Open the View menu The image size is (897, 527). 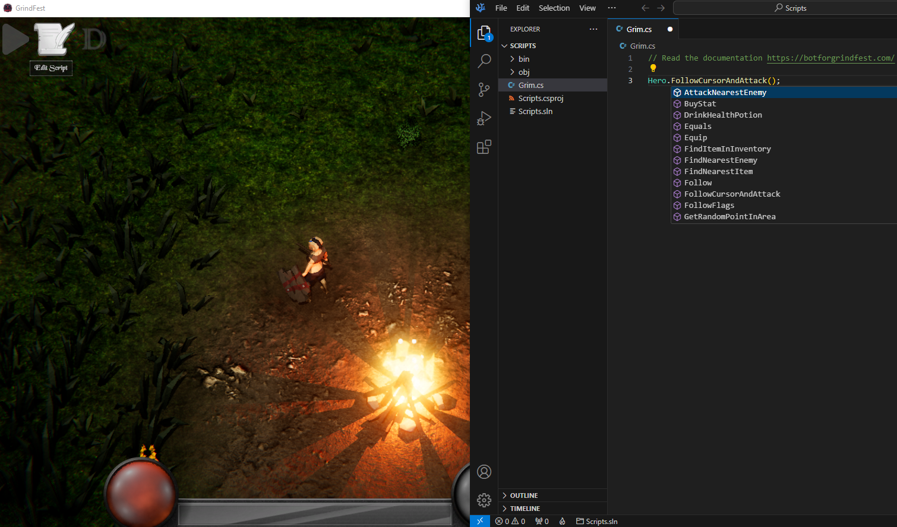(588, 8)
